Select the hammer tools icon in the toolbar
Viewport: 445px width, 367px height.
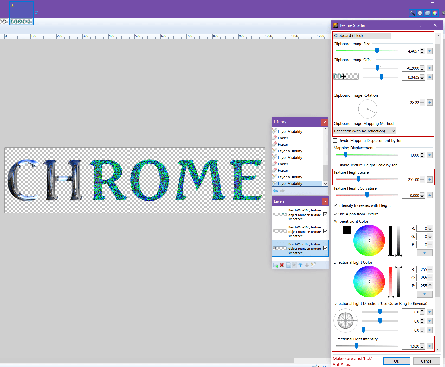[x=412, y=13]
